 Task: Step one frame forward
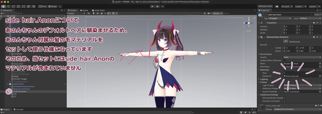pos(163,6)
